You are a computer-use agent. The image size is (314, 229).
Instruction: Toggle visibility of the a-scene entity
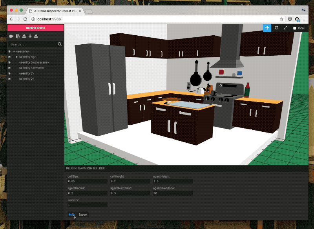tap(9, 51)
